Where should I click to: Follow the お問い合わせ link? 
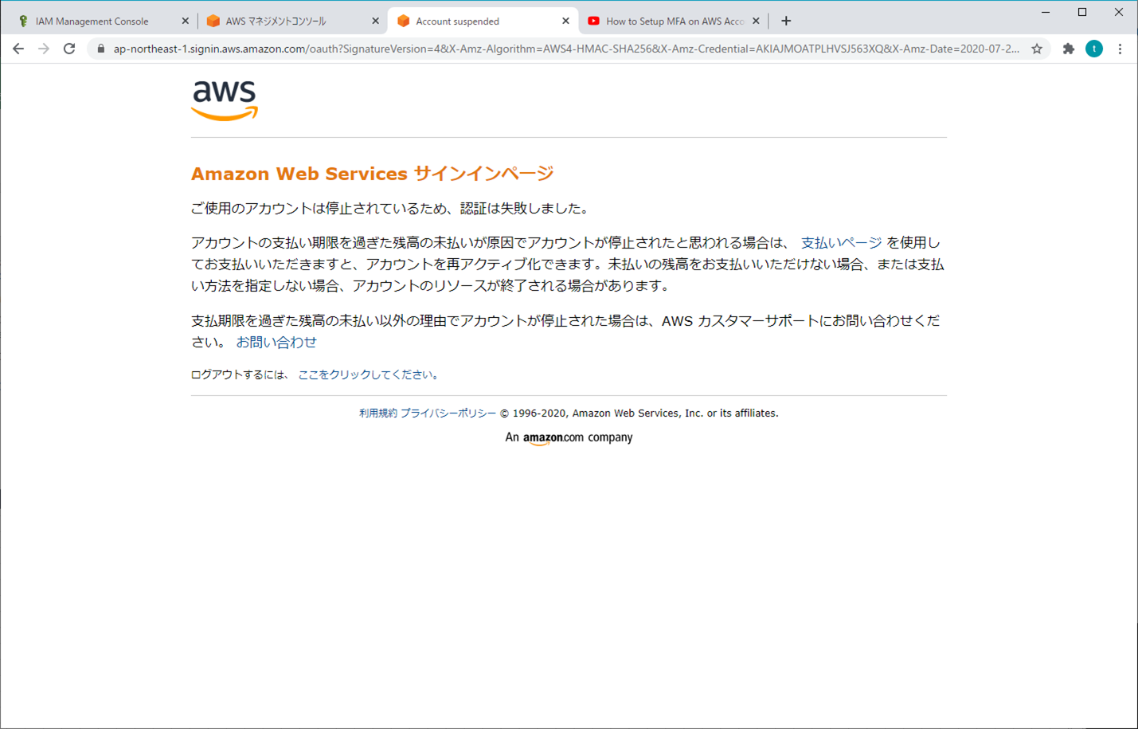tap(276, 342)
